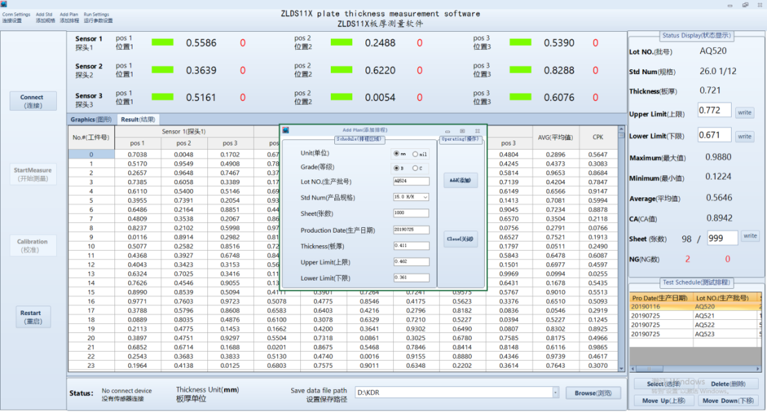Switch to the Result tab
767x412 pixels.
(138, 120)
